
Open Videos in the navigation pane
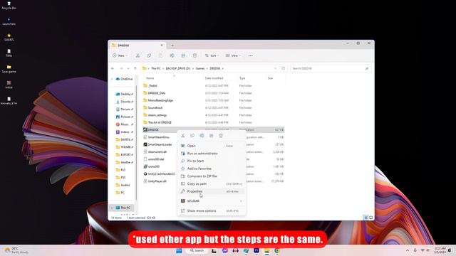[125, 132]
